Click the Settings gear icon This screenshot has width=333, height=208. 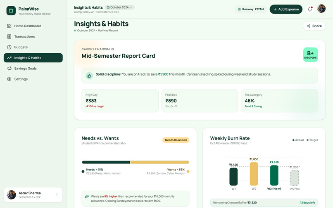[9, 79]
